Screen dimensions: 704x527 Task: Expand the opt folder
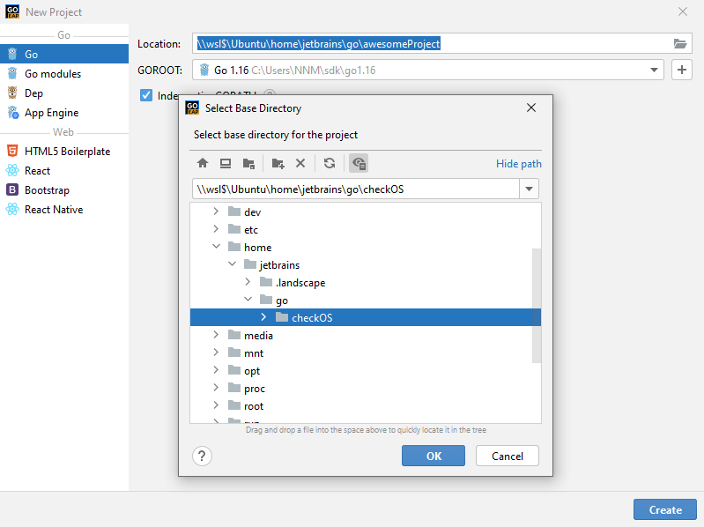click(216, 370)
